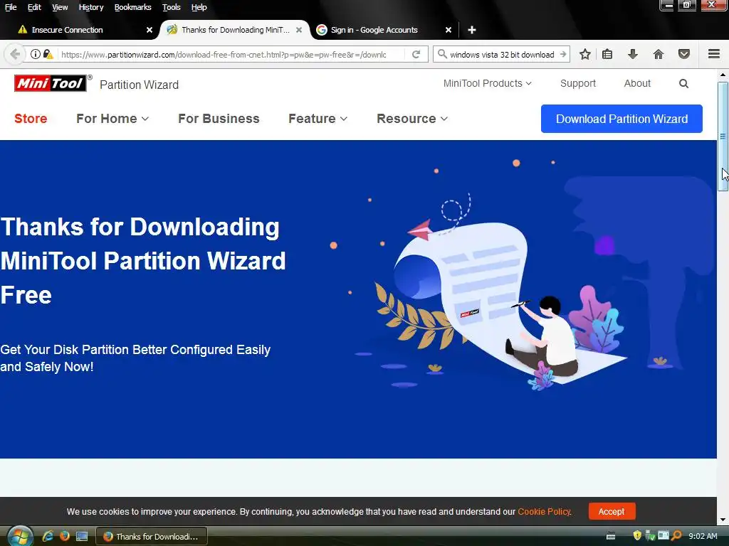Image resolution: width=729 pixels, height=546 pixels.
Task: Open the Cookie Policy link
Action: (x=544, y=512)
